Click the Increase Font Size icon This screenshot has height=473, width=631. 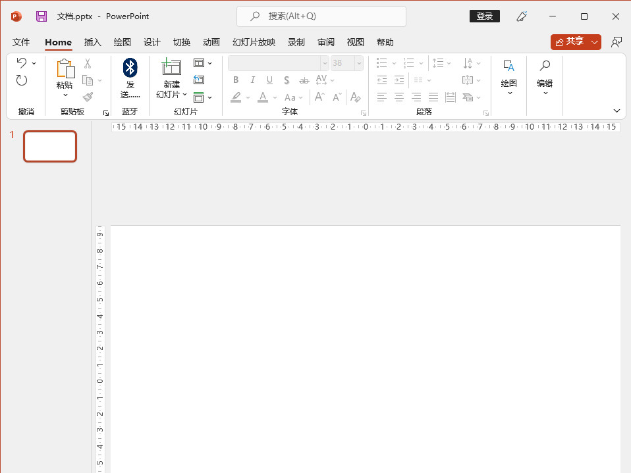[x=319, y=97]
